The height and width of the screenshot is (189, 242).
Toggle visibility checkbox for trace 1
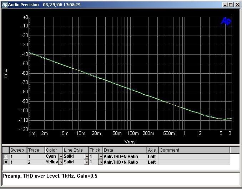[x=6, y=157]
